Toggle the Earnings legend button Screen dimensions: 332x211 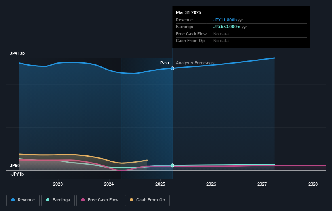pos(58,200)
